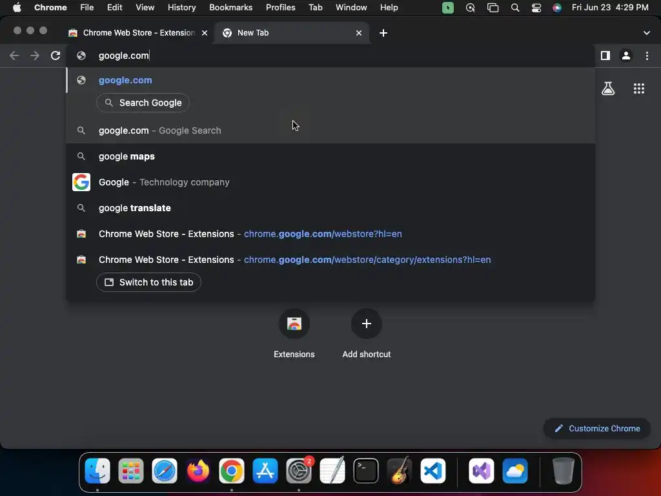Viewport: 661px width, 496px height.
Task: Click Switch to this tab button
Action: (149, 283)
